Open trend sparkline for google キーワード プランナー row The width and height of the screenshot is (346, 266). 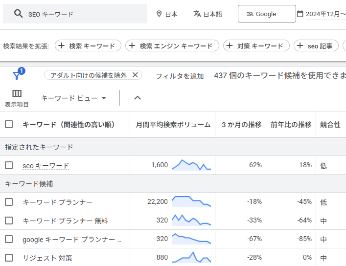click(x=191, y=239)
